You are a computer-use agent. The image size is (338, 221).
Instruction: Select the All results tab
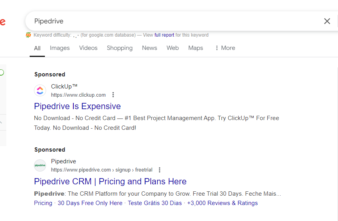(37, 48)
